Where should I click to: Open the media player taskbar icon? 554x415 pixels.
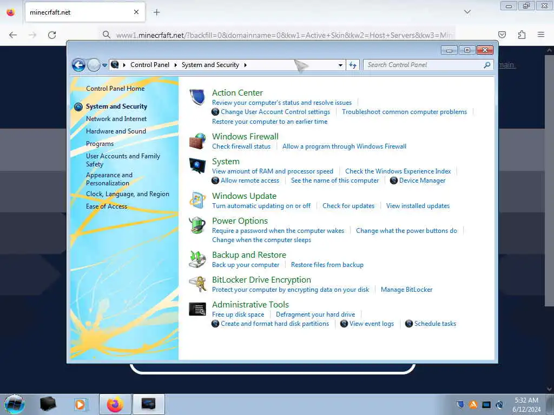pos(81,404)
